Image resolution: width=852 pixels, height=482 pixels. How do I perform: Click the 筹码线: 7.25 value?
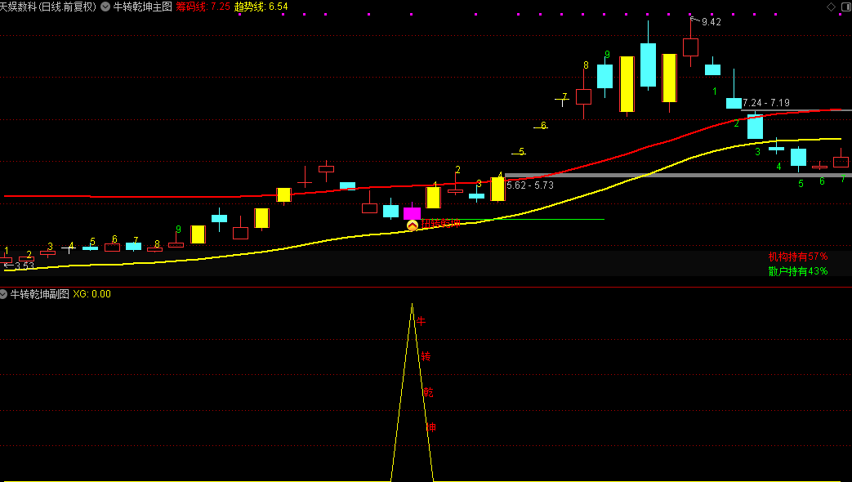click(203, 7)
